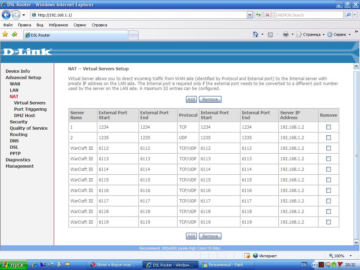
Task: Click Add to Favorites star-plus icon
Action: [x=14, y=34]
